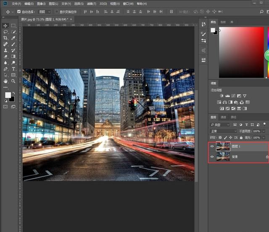Open the 窗口 menu
This screenshot has height=232, width=269.
point(128,4)
